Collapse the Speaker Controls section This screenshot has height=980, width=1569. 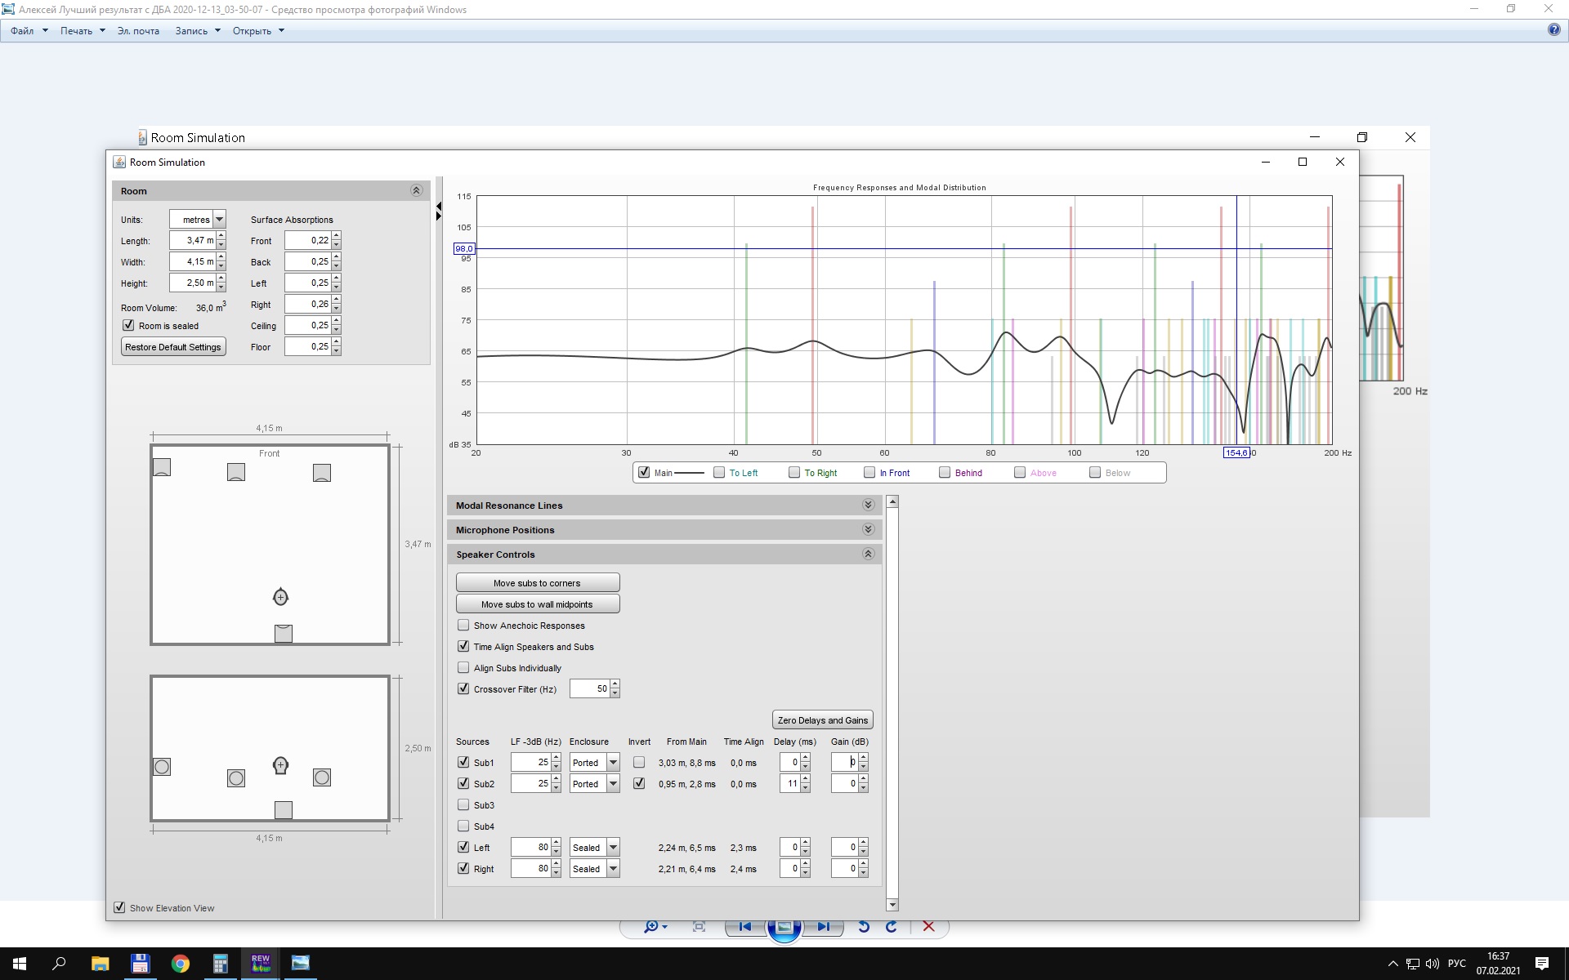868,554
